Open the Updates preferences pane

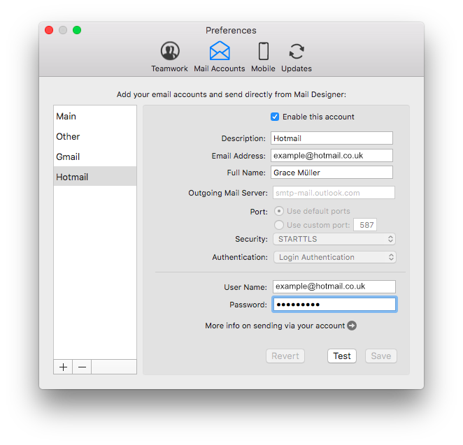tap(297, 52)
